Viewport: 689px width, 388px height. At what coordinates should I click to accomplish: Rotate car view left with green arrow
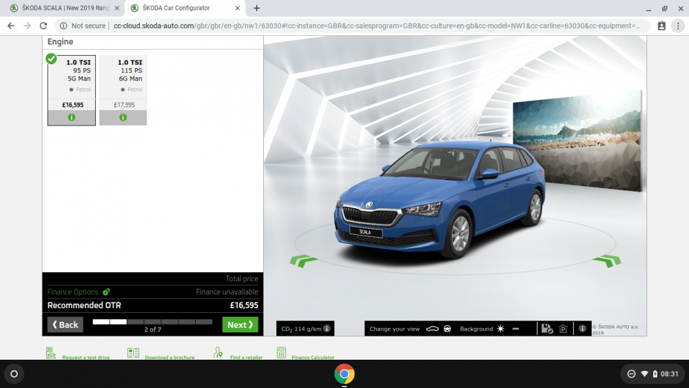(303, 261)
